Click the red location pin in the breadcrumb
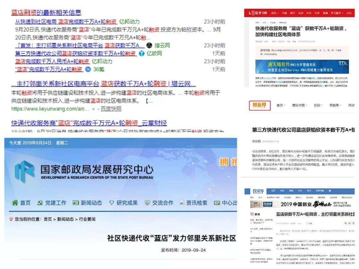359x269 pixels. (11, 219)
